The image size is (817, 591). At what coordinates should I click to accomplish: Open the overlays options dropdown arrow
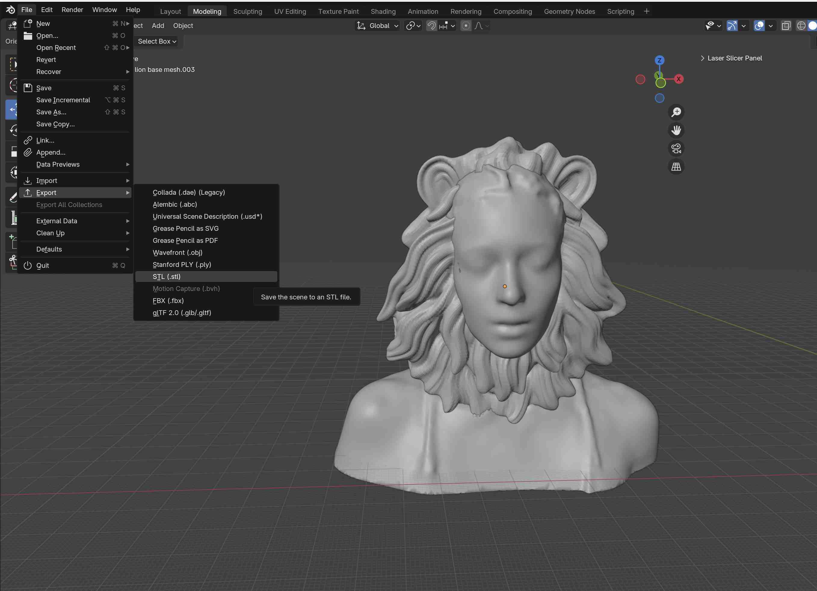point(771,26)
